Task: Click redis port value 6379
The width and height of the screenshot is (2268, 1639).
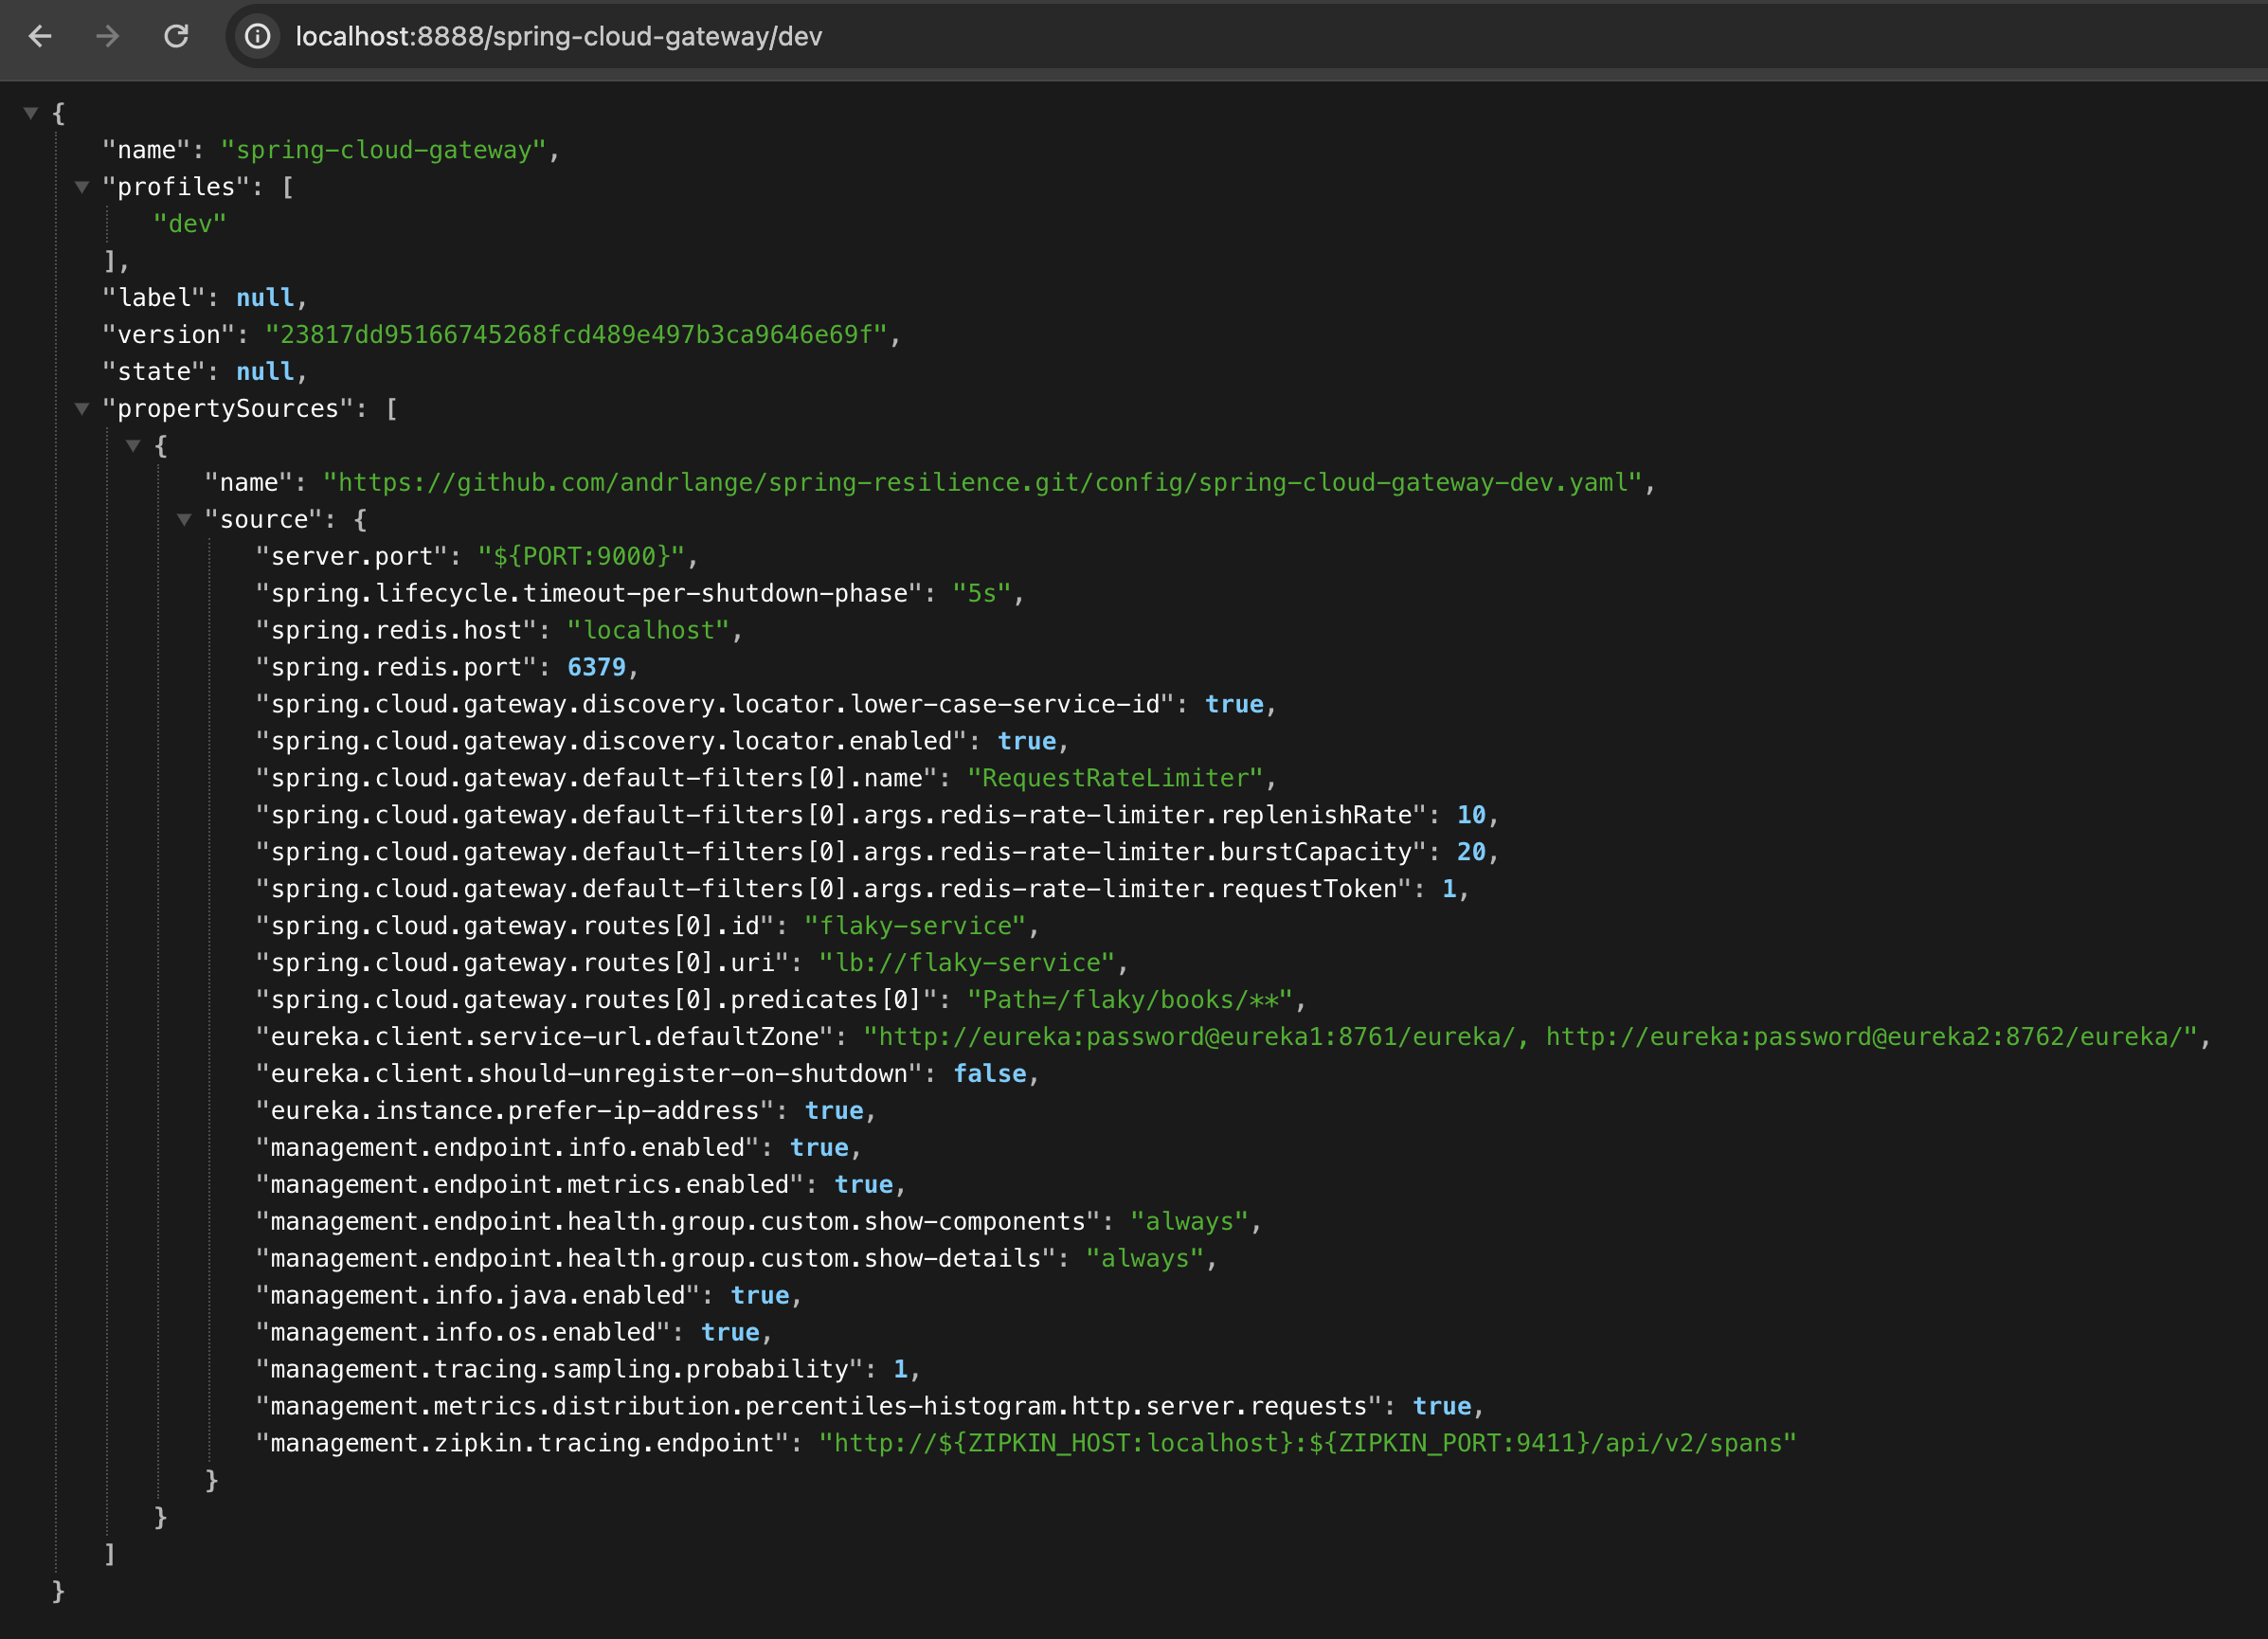Action: pyautogui.click(x=596, y=667)
